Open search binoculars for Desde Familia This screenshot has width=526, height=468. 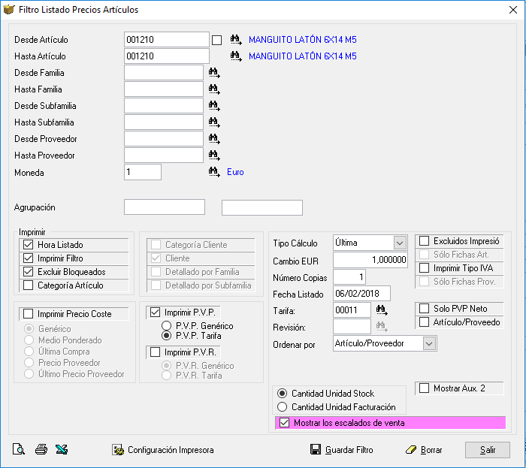tap(214, 73)
